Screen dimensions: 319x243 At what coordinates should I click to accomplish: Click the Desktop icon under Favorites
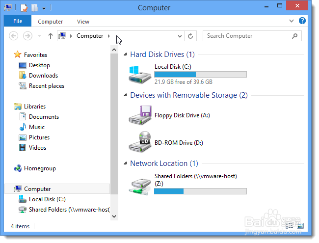coord(23,65)
